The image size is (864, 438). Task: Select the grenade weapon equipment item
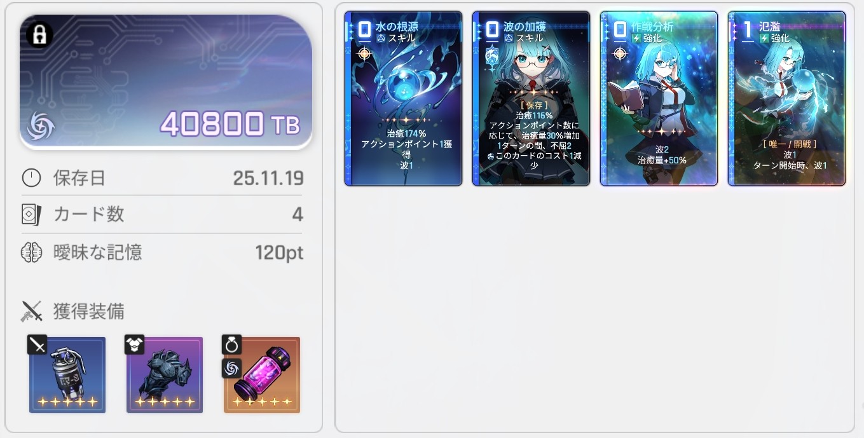pos(67,375)
